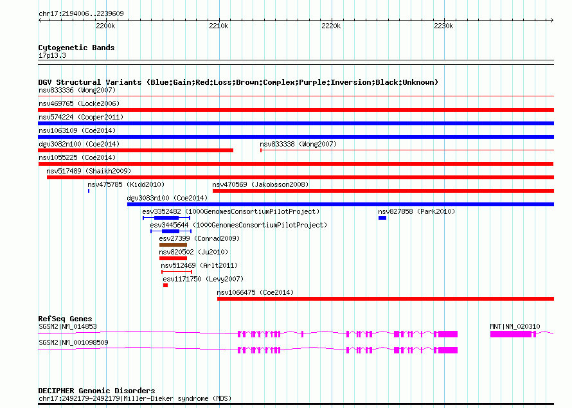The height and width of the screenshot is (408, 572).
Task: Click the thin red nsv512469 variant glyph
Action: [177, 272]
